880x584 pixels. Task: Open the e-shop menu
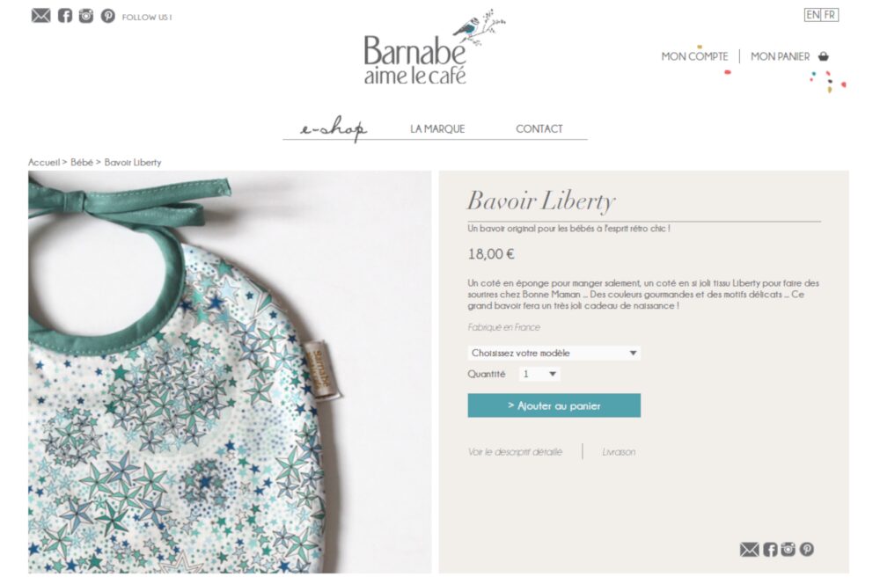[334, 128]
